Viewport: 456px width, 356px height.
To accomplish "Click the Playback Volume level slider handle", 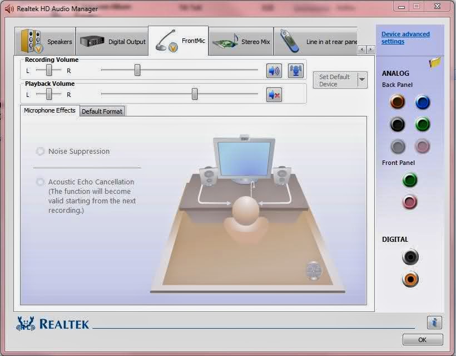I will click(x=195, y=94).
